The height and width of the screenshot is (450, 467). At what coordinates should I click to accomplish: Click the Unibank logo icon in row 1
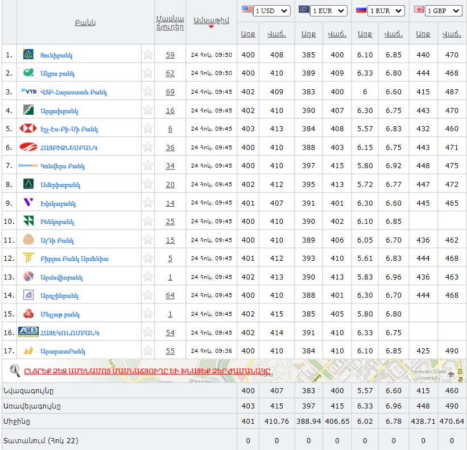click(28, 55)
